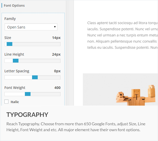Click the 400 Font Weight value
Screen dimensions: 158x141
pos(57,88)
